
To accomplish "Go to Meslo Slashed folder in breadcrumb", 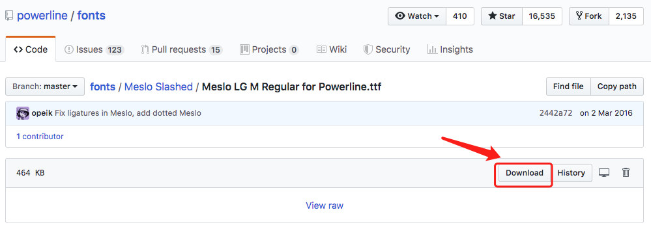I will click(x=158, y=86).
